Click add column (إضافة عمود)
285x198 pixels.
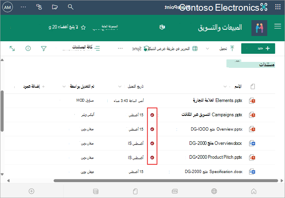tap(34, 87)
